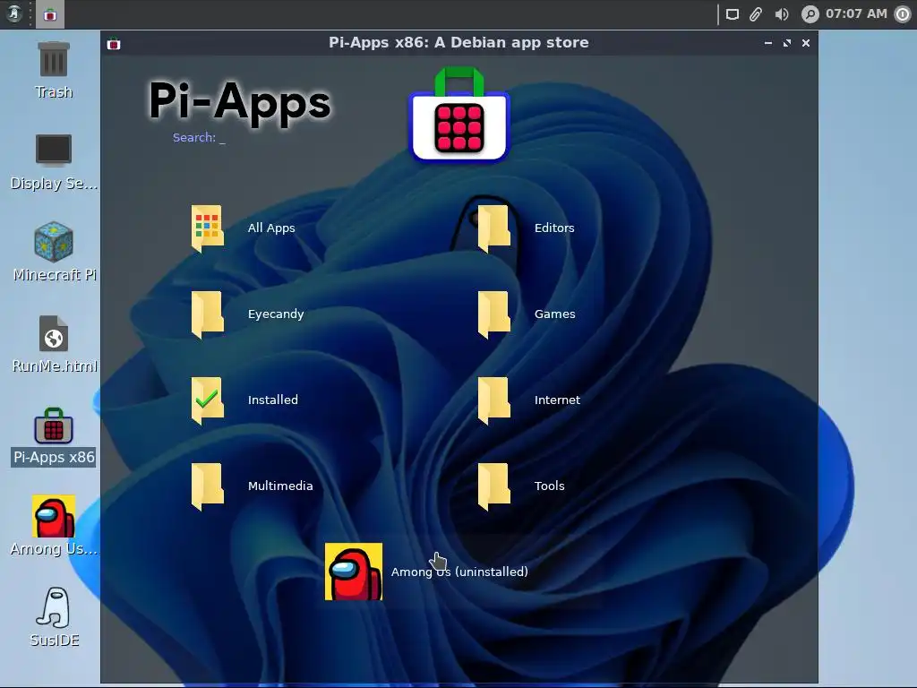This screenshot has width=917, height=688.
Task: Select the Display Settings desktop icon
Action: [x=53, y=150]
